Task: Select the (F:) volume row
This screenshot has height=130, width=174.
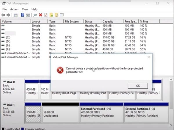Action: (x=80, y=49)
